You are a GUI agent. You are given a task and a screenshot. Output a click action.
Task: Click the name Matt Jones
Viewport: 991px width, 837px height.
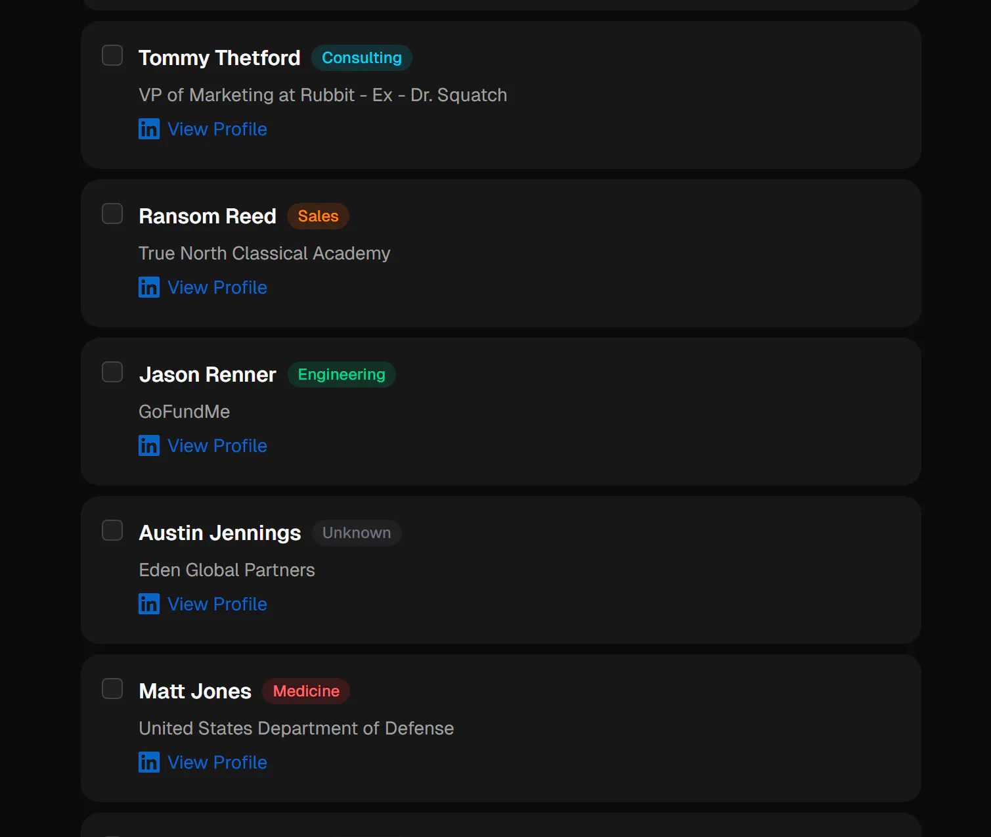pos(195,691)
